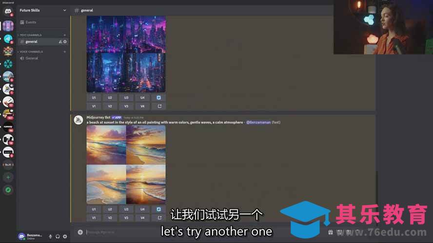Click V1 under the beach sunset grid
Image resolution: width=433 pixels, height=243 pixels.
[x=94, y=218]
